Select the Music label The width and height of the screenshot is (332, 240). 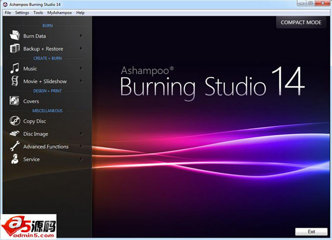(30, 69)
